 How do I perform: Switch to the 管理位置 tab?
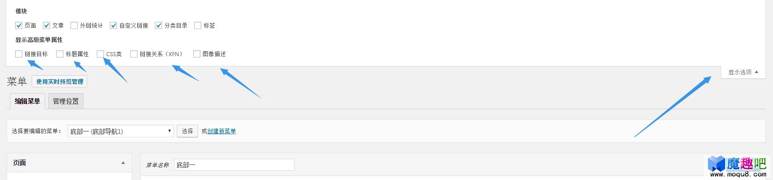point(66,101)
